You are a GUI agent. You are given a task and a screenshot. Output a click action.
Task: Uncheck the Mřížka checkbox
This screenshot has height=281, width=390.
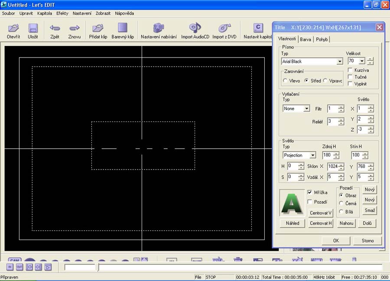[x=310, y=192]
